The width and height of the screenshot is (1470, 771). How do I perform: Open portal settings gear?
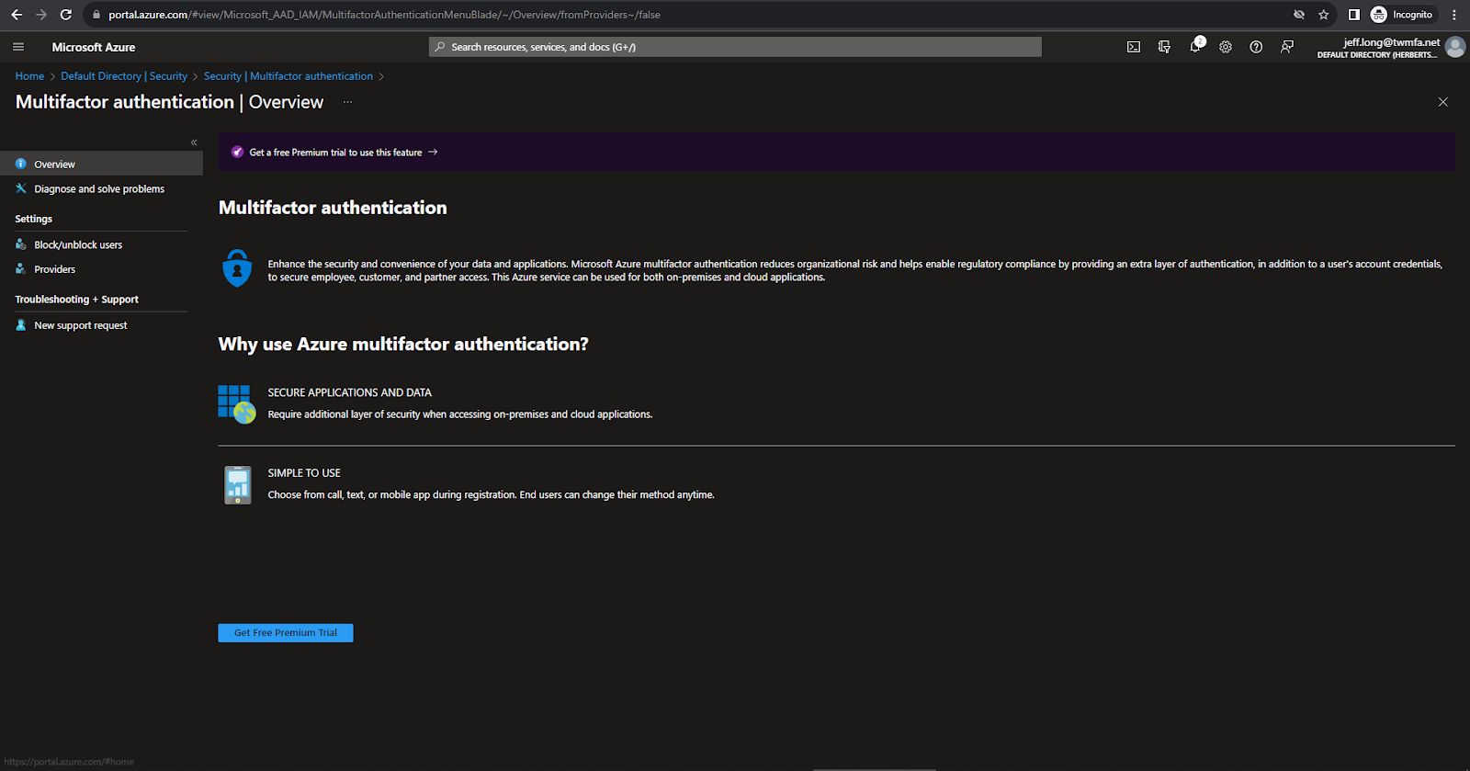click(x=1226, y=47)
